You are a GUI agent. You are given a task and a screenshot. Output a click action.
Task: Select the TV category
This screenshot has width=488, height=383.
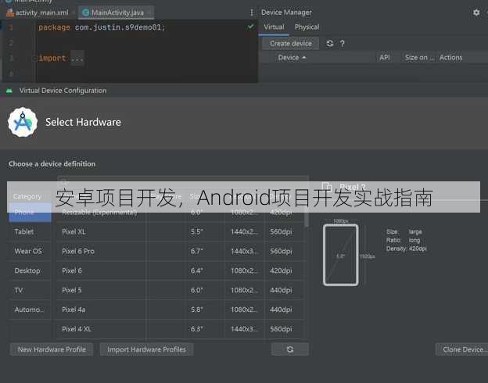(30, 290)
